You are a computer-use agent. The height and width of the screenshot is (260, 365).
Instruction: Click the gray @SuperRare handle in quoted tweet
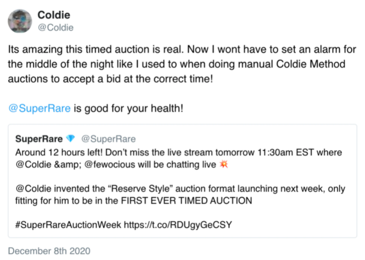[108, 139]
